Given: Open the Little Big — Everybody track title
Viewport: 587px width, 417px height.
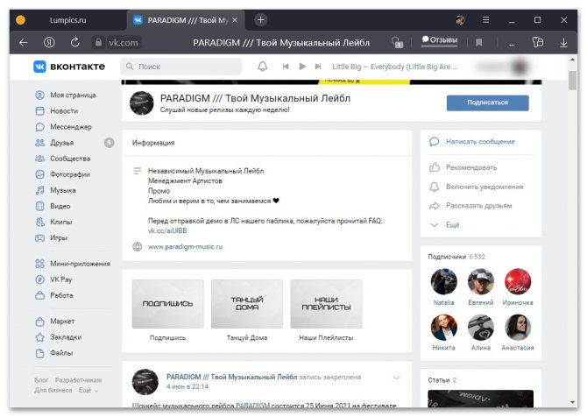Looking at the screenshot, I should pyautogui.click(x=394, y=67).
